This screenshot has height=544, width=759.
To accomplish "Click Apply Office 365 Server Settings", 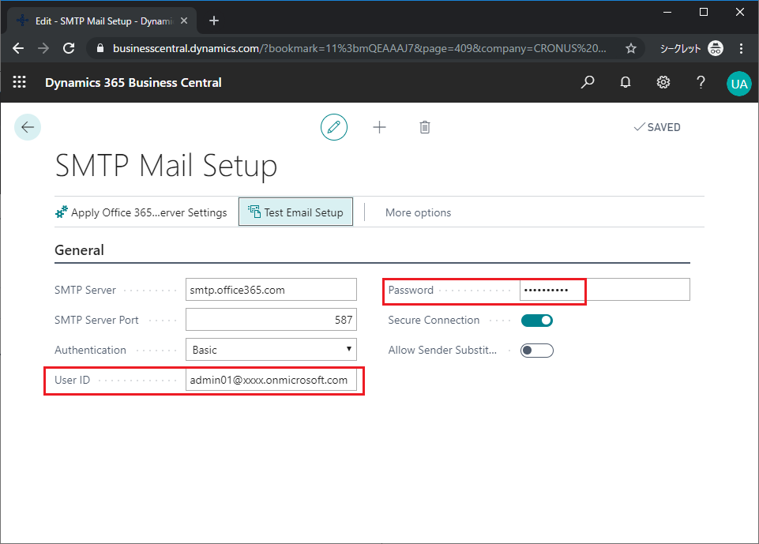I will [141, 212].
